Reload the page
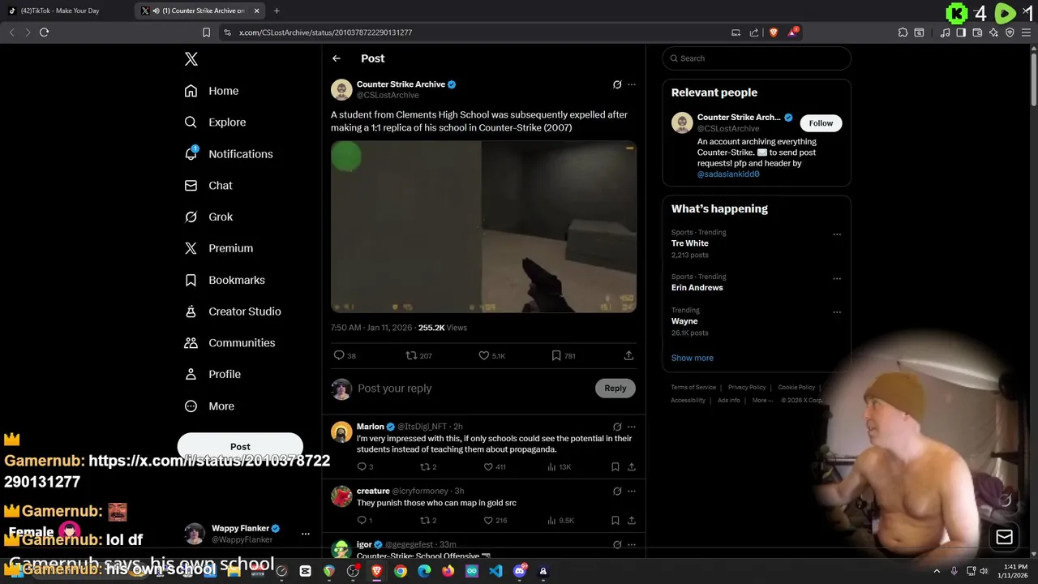 44,32
